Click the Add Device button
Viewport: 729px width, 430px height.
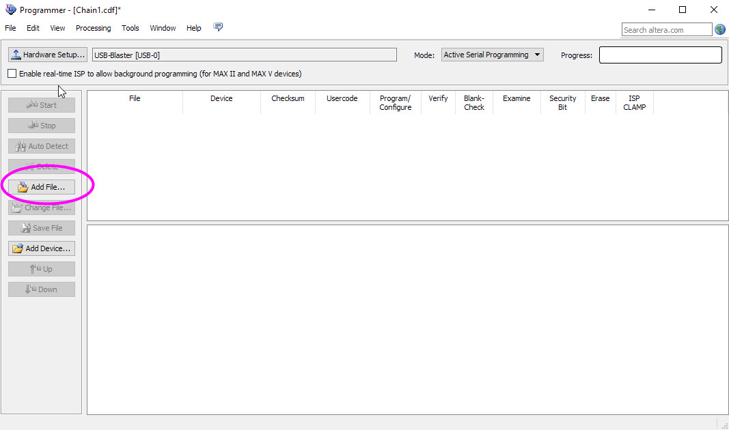(42, 248)
